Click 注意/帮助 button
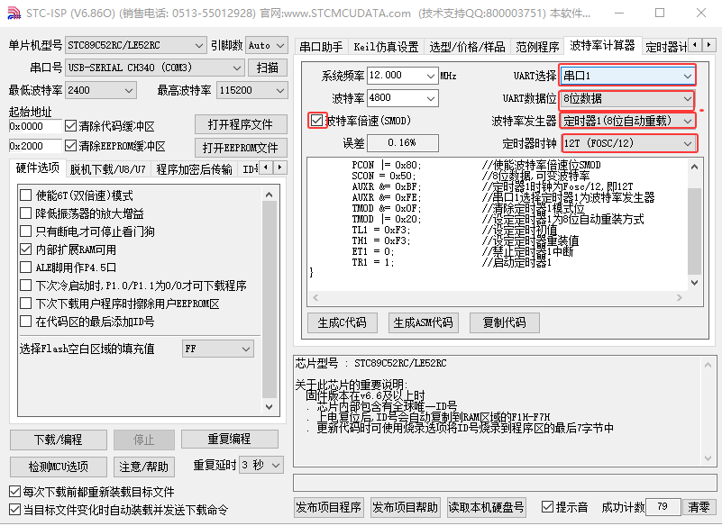The height and width of the screenshot is (526, 722). point(143,467)
